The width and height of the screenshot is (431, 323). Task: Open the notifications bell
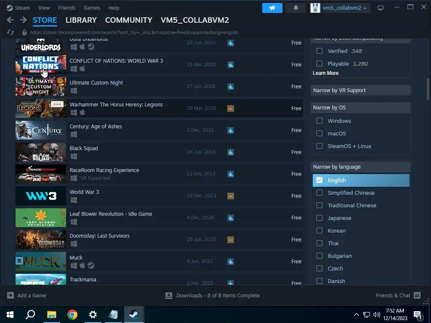click(x=296, y=8)
